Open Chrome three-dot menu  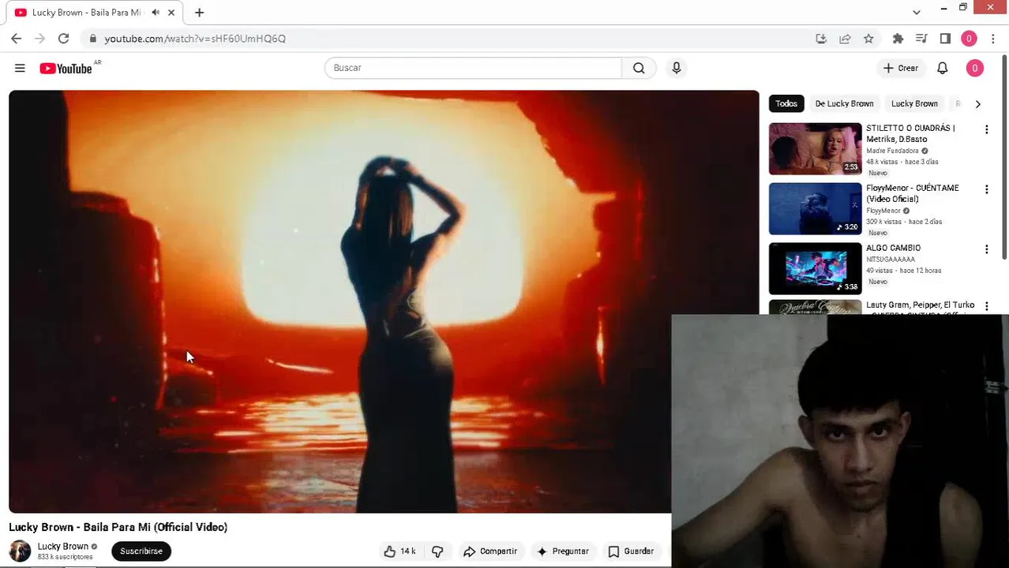tap(993, 38)
